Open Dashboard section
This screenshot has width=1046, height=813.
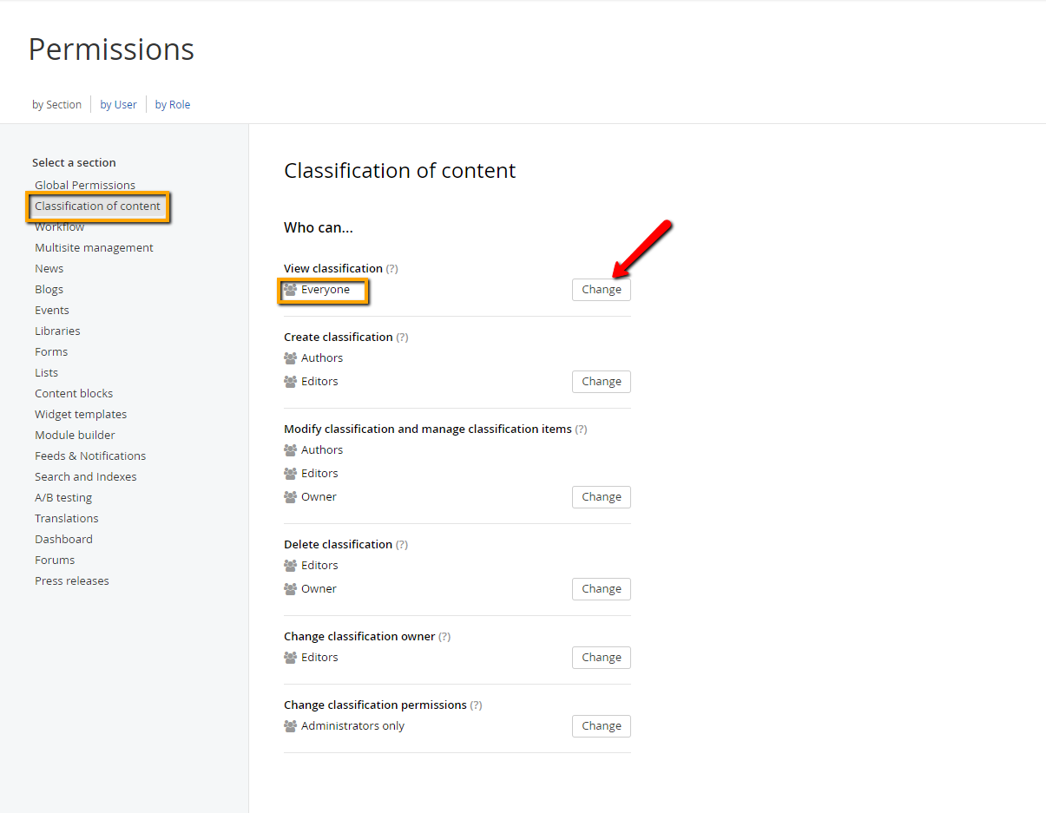click(x=63, y=540)
